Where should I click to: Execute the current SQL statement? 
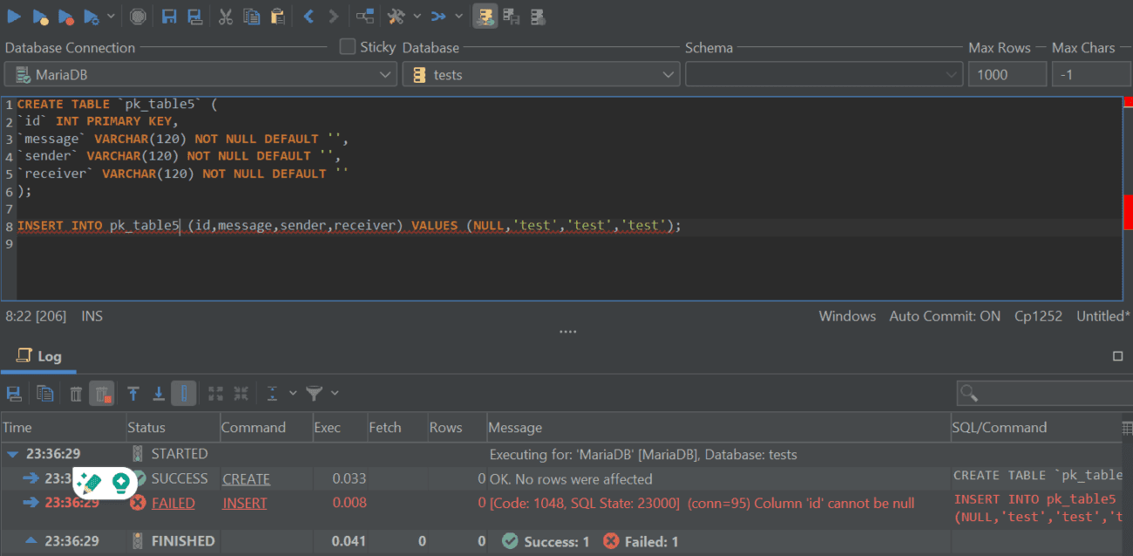click(16, 16)
